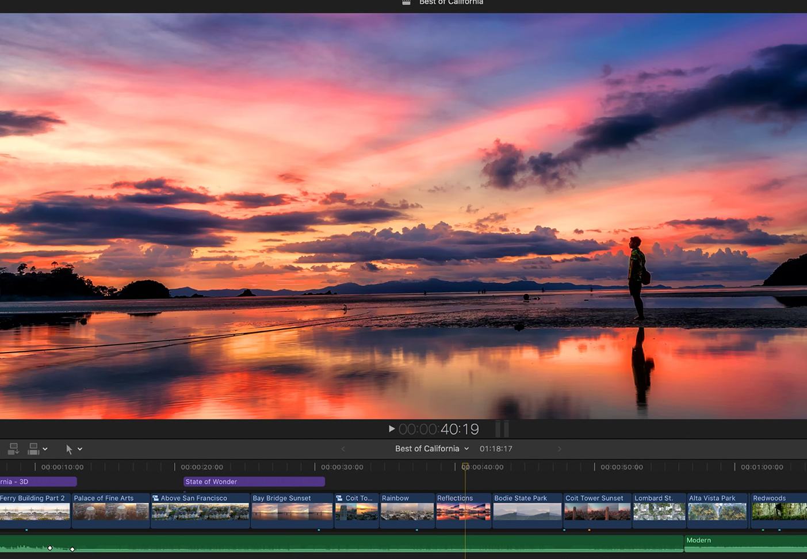The height and width of the screenshot is (559, 807).
Task: Click the viewer sunset image
Action: tap(403, 216)
